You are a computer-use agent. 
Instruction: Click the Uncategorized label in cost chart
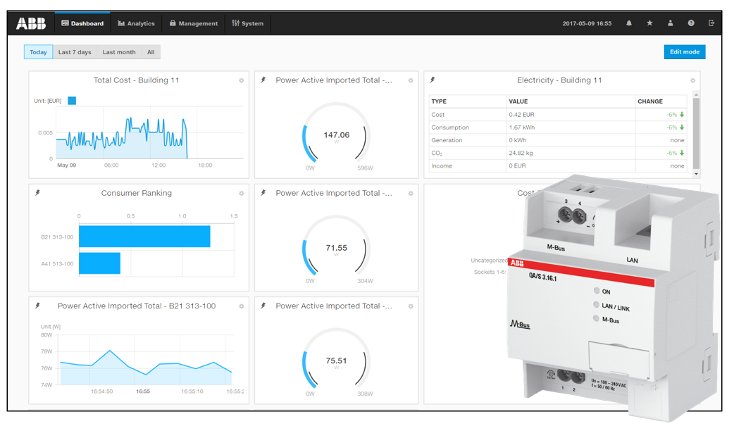tap(489, 261)
